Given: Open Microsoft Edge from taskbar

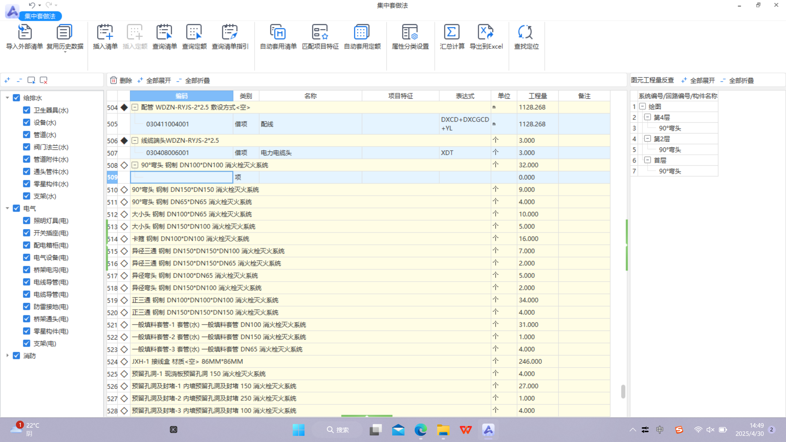Looking at the screenshot, I should (420, 430).
